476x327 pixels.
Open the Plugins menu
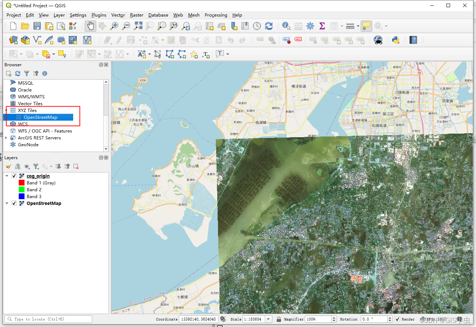click(x=99, y=15)
